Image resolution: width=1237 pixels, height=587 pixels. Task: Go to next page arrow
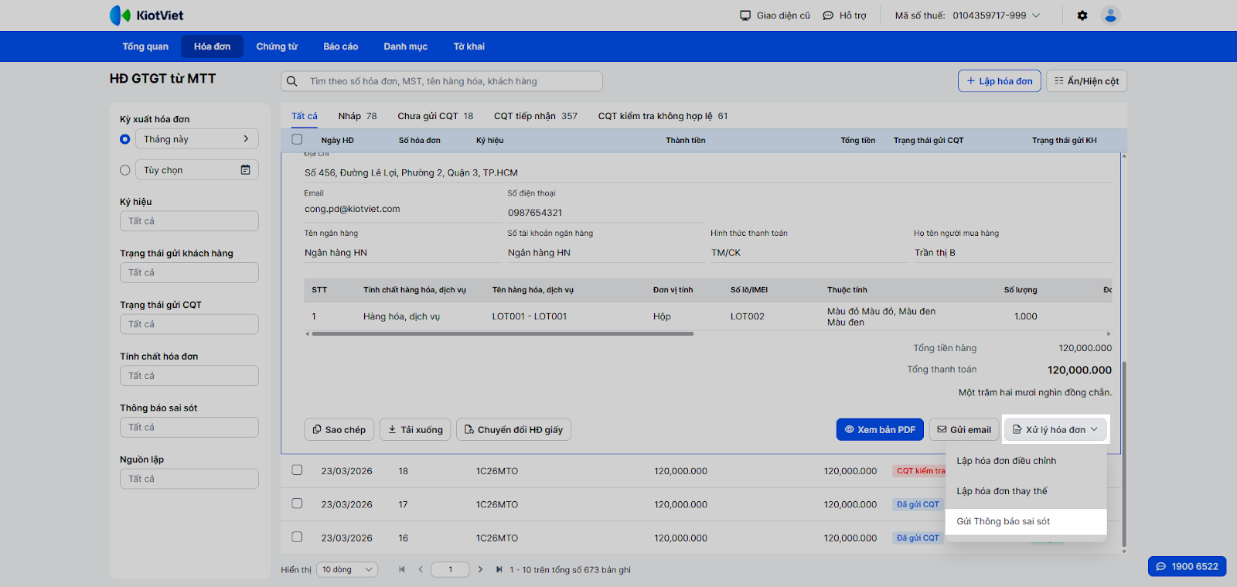coord(480,570)
